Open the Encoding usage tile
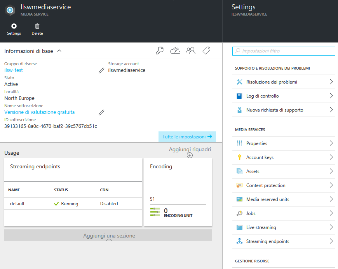Image resolution: width=338 pixels, height=269 pixels. point(178,192)
